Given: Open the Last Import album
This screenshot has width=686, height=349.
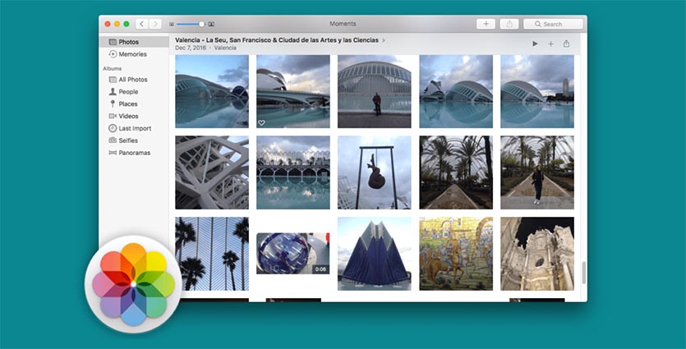Looking at the screenshot, I should [x=135, y=128].
